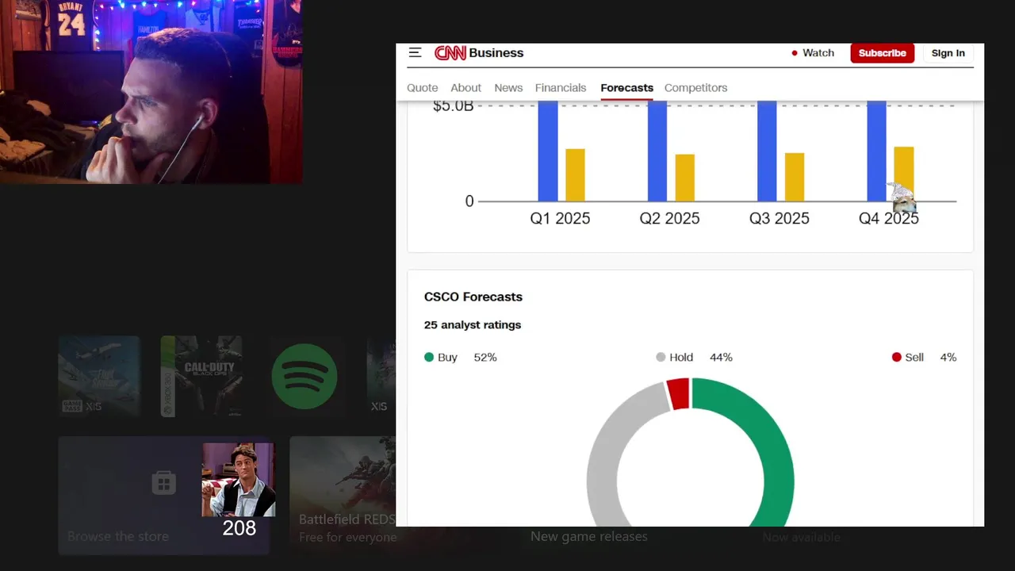The image size is (1015, 571).
Task: Click the Q2 2025 yellow bar
Action: 685,178
